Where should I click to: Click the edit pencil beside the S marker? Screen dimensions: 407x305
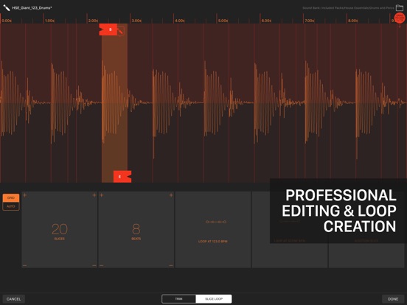[x=121, y=32]
